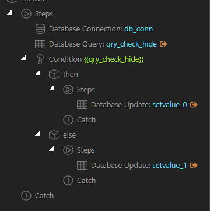Collapse the Steps node inside then branch
The width and height of the screenshot is (210, 211).
tap(51, 88)
